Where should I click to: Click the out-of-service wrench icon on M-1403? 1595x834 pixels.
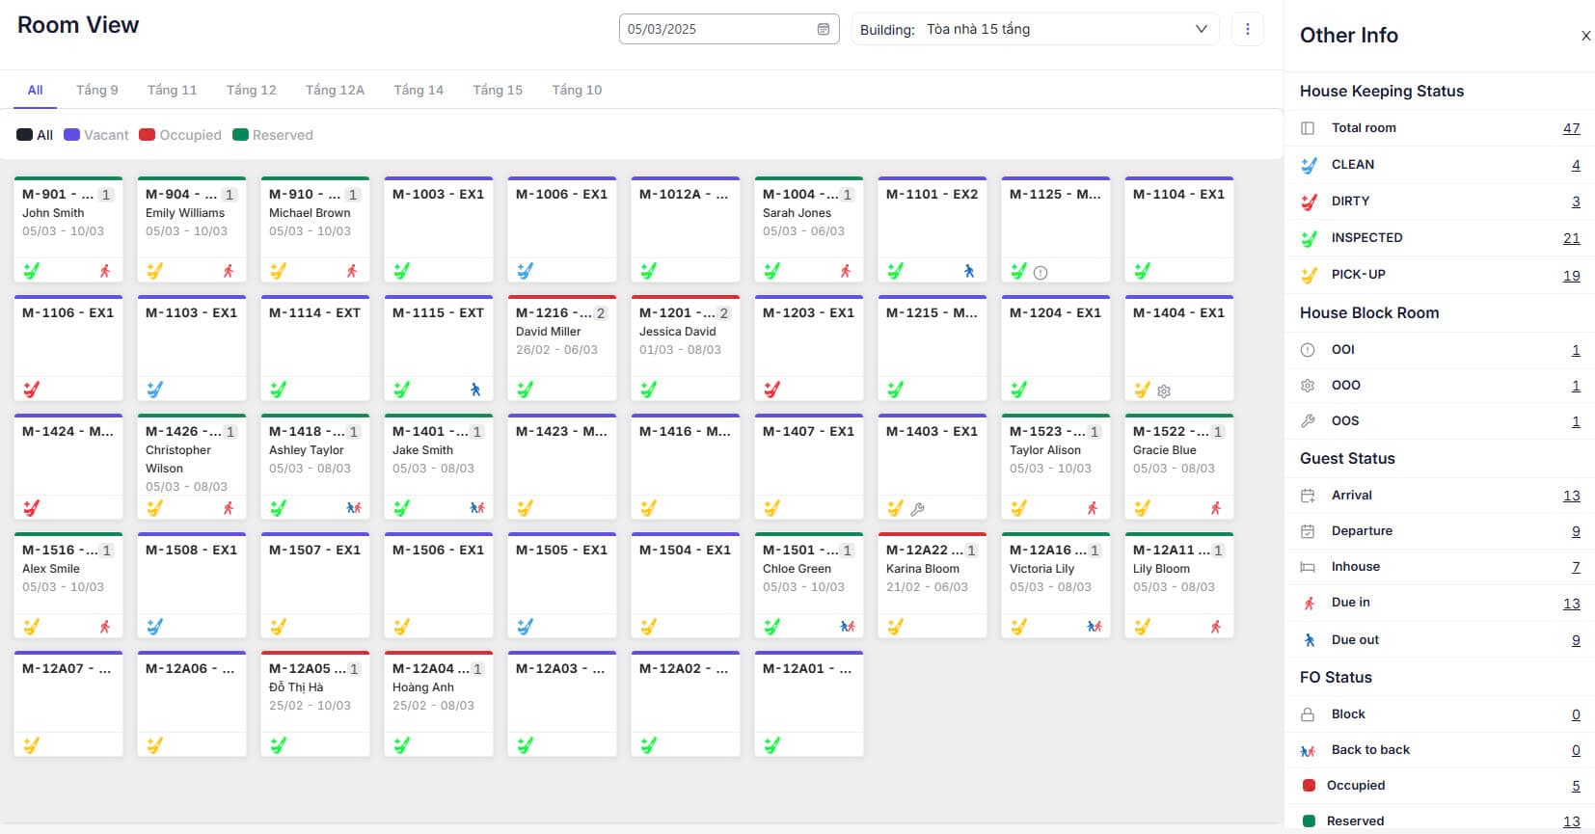(x=917, y=509)
